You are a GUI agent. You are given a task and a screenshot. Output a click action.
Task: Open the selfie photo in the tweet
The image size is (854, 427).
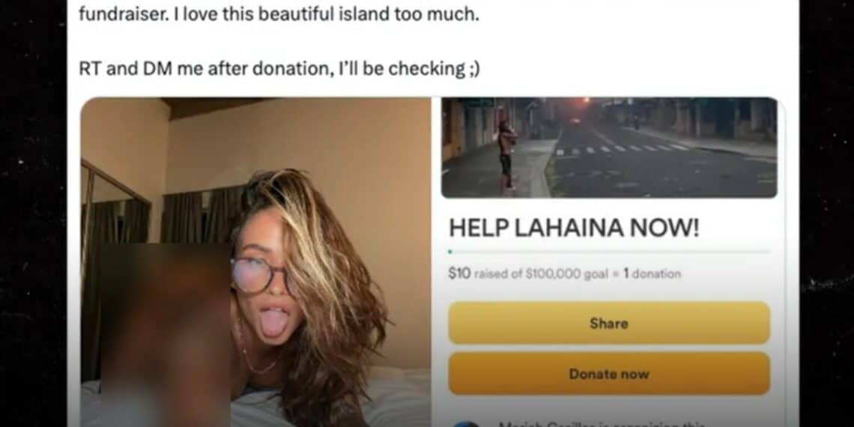256,262
